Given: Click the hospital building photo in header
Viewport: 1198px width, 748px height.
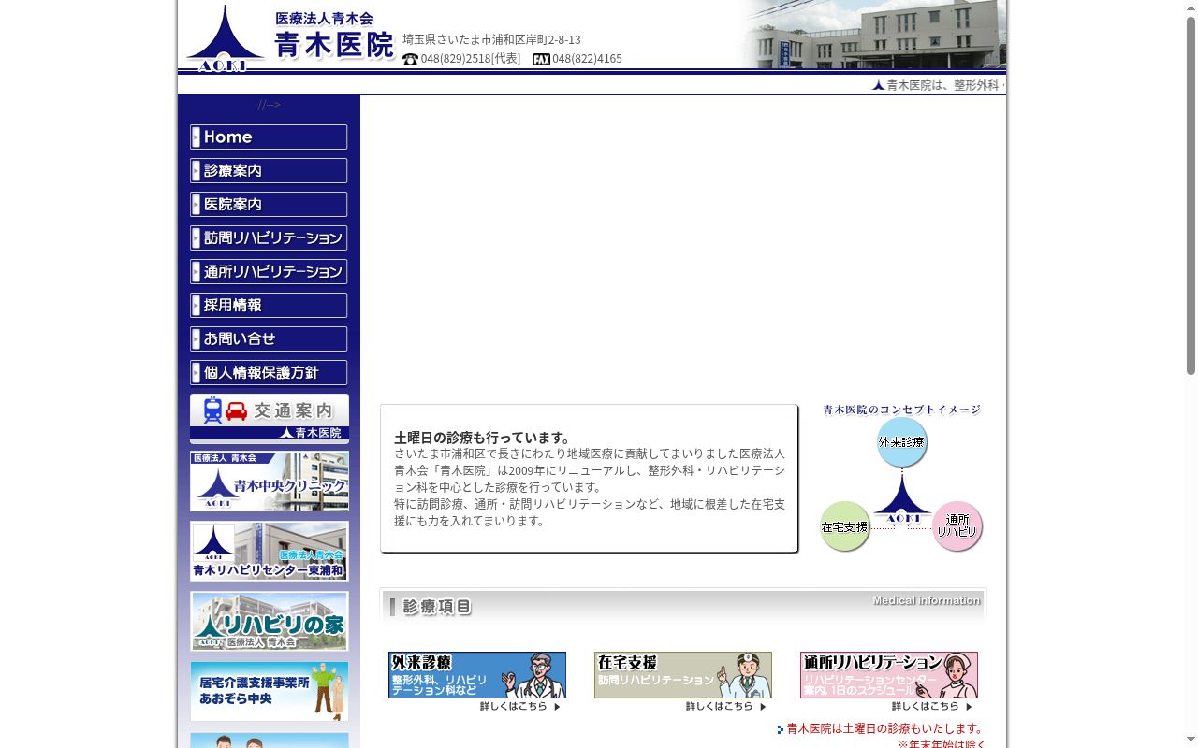Looking at the screenshot, I should (x=874, y=35).
